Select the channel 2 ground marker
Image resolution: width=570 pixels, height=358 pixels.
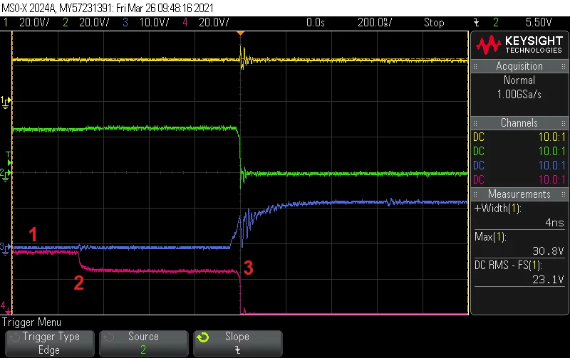(x=6, y=174)
